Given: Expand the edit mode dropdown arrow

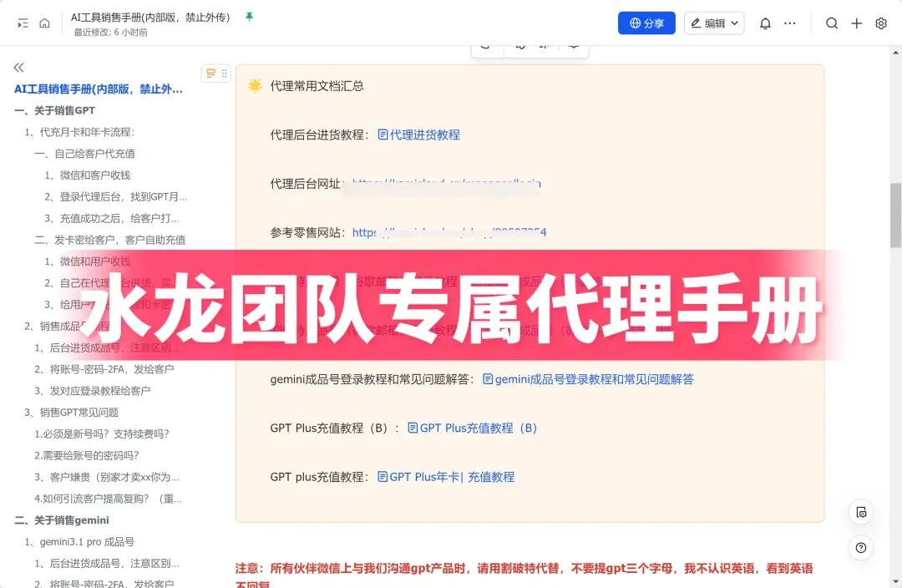Looking at the screenshot, I should coord(735,23).
